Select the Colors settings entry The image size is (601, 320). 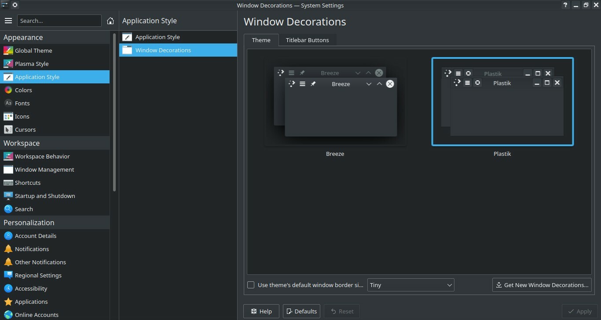(23, 90)
